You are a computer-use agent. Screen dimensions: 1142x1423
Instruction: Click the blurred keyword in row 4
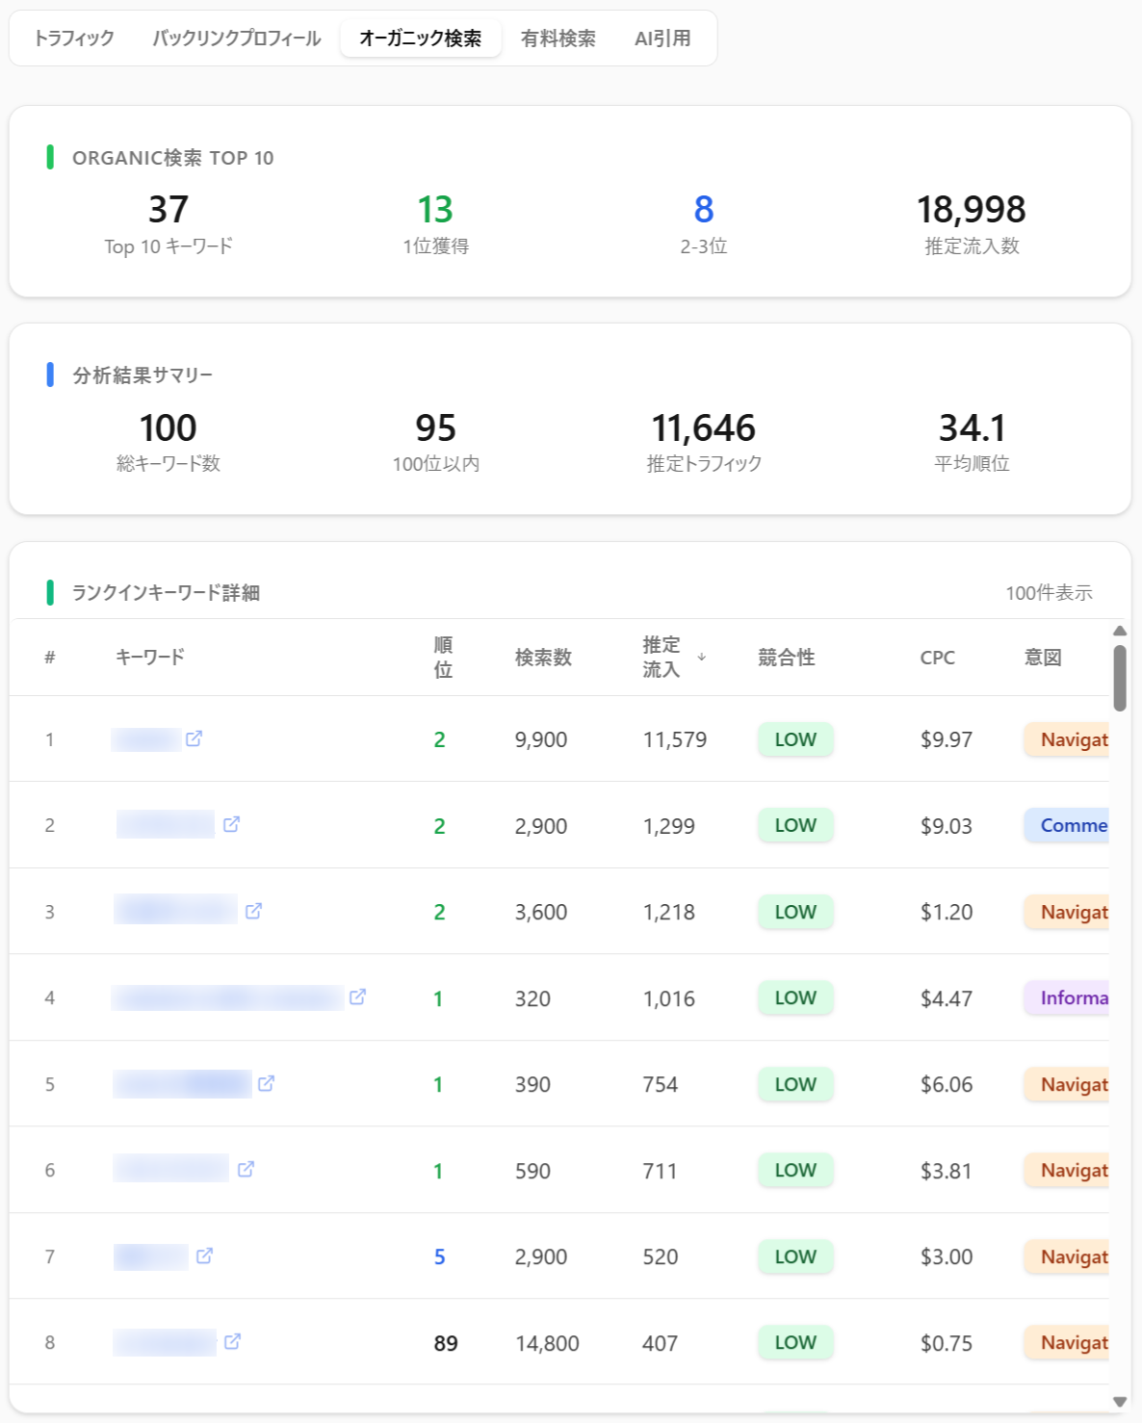[x=227, y=997]
